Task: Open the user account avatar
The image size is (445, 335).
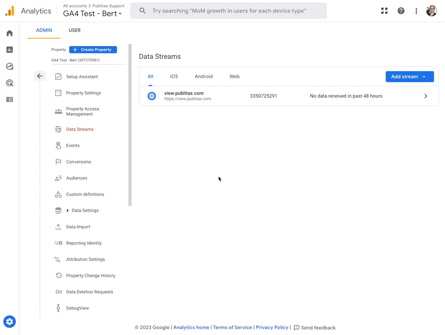Action: click(432, 11)
